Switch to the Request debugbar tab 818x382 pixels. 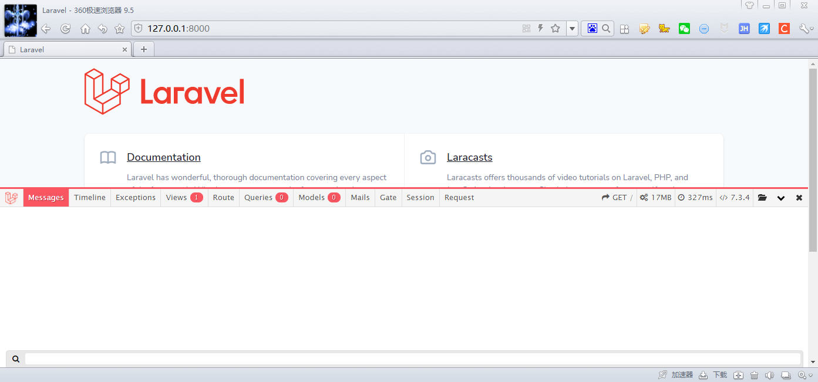[459, 198]
